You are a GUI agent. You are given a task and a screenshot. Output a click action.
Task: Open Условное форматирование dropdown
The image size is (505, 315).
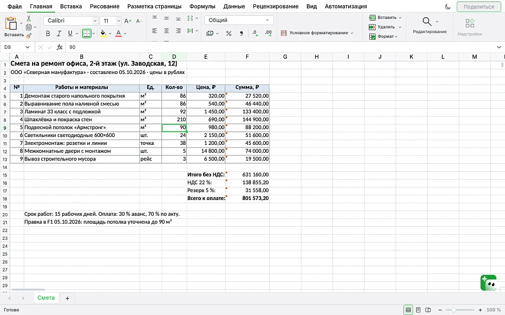point(317,33)
